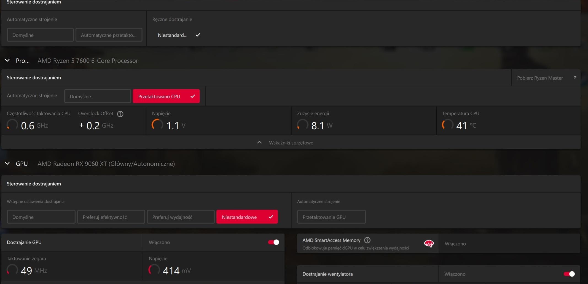588x284 pixels.
Task: Open Overclock Offset help question mark
Action: point(120,114)
